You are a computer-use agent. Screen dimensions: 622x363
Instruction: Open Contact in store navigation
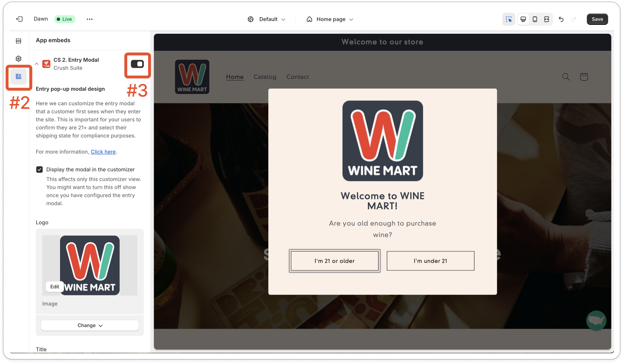pyautogui.click(x=297, y=77)
